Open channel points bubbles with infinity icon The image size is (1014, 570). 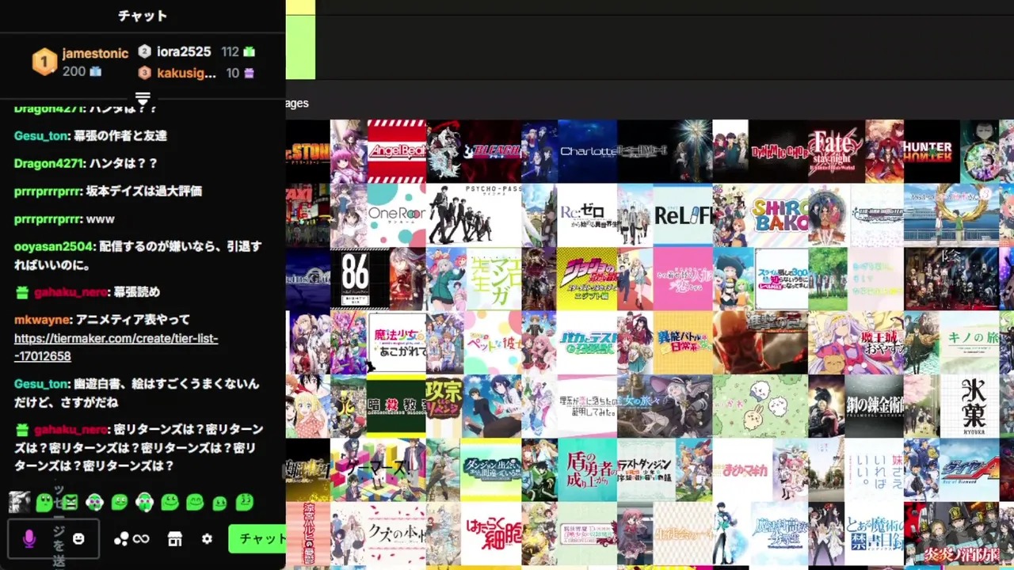coord(132,539)
